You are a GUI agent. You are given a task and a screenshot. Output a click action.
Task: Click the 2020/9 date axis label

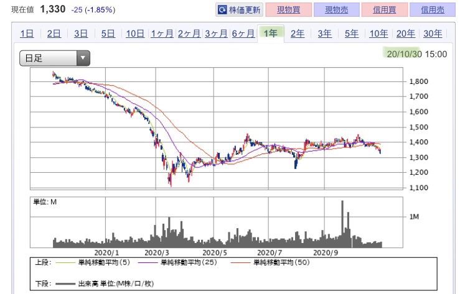[326, 253]
